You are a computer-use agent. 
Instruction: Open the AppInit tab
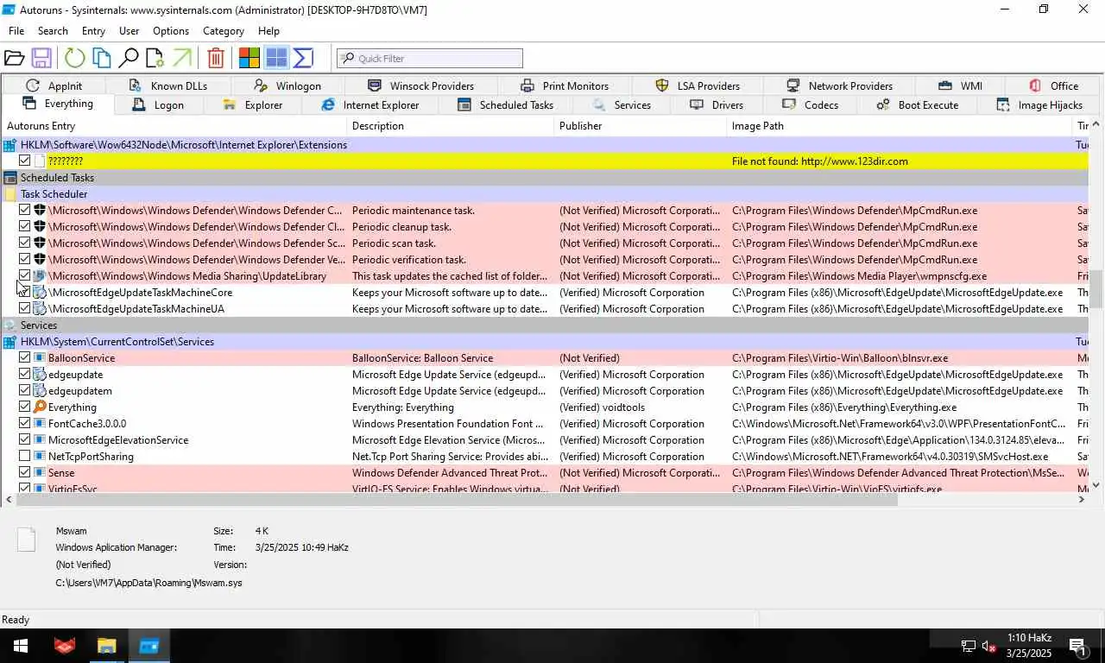(x=54, y=85)
